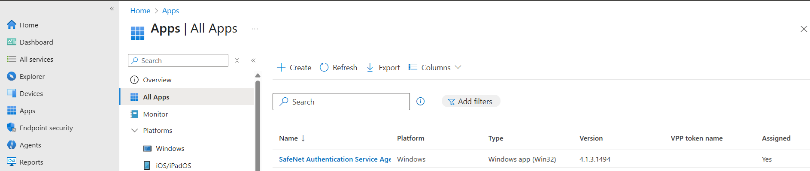Click the All Apps grid icon in blade menu
The image size is (810, 171).
[x=134, y=97]
